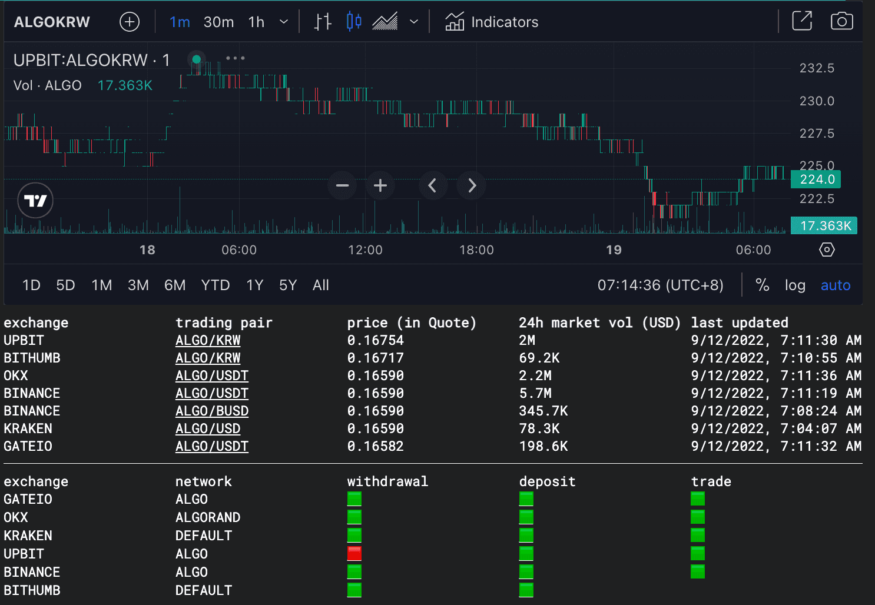This screenshot has height=605, width=875.
Task: Switch the date range to 5Y
Action: pyautogui.click(x=288, y=285)
